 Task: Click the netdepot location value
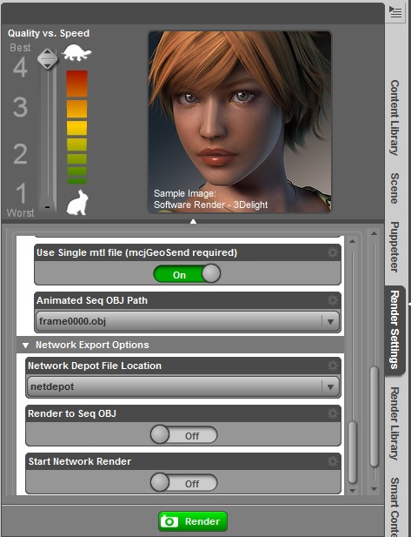click(x=52, y=386)
